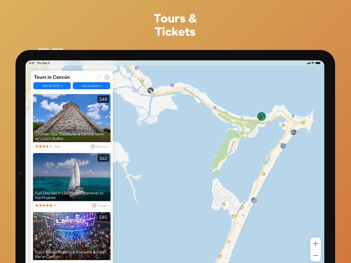Viewport: 351px width, 263px height.
Task: Close the Tours in Cancún panel
Action: point(107,77)
